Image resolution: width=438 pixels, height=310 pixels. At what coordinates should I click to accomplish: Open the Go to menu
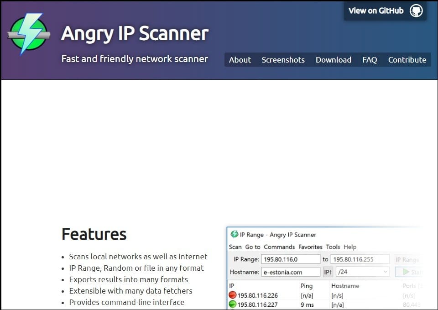252,247
